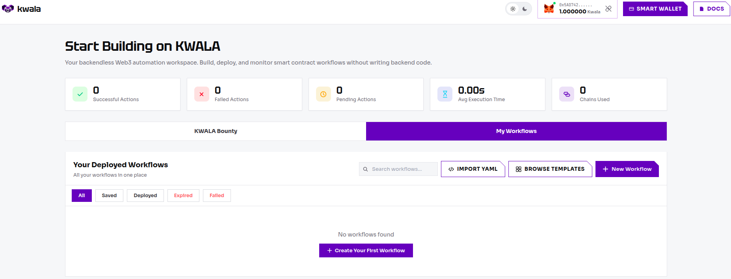Click the 0.00s execution time value
This screenshot has width=731, height=279.
(x=471, y=90)
